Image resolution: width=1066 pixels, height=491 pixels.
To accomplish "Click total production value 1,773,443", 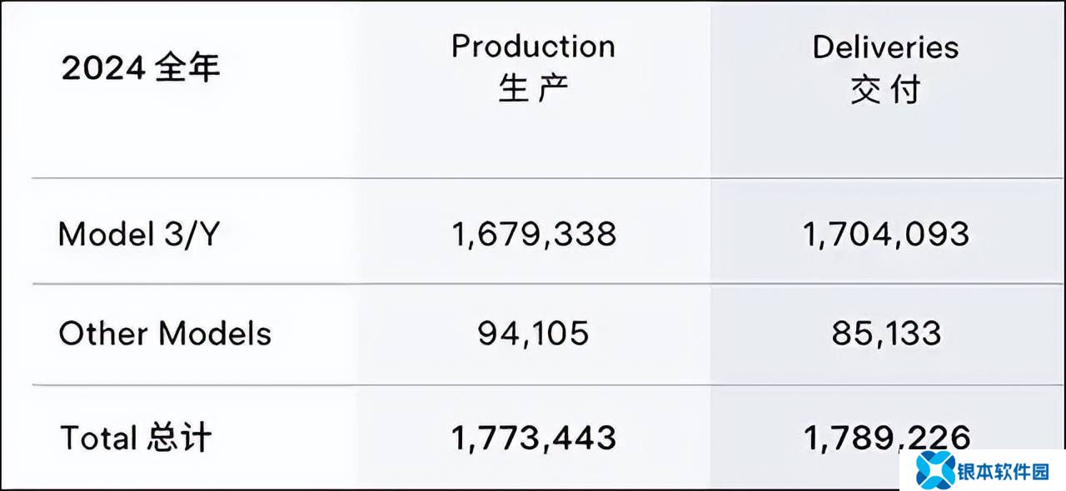I will pos(534,438).
